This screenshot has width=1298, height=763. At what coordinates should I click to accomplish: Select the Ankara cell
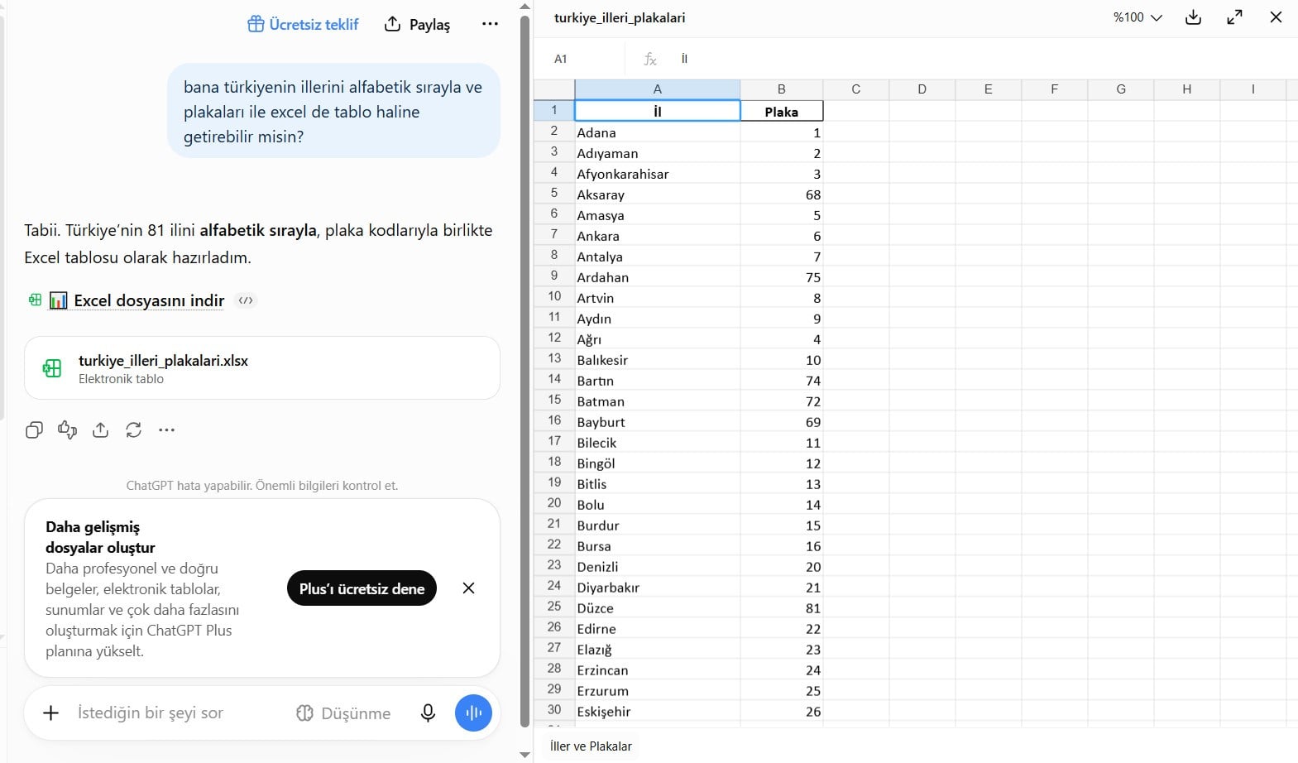pyautogui.click(x=657, y=236)
